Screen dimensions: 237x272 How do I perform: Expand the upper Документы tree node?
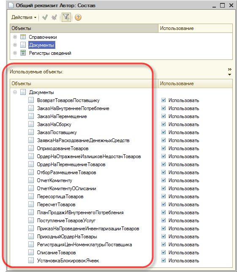[15, 45]
